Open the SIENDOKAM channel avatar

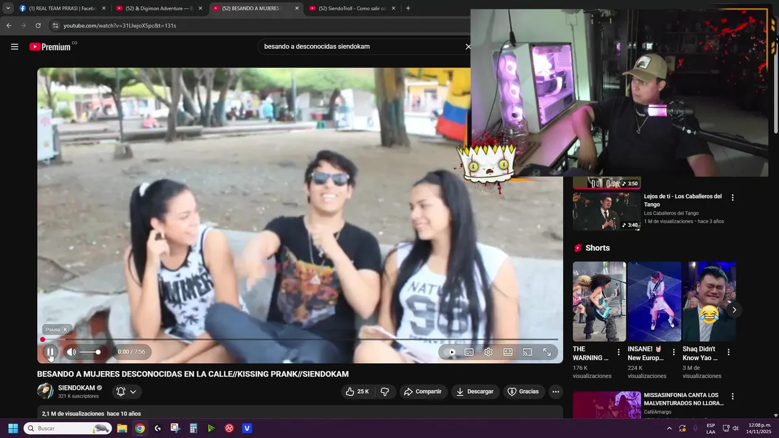tap(45, 391)
